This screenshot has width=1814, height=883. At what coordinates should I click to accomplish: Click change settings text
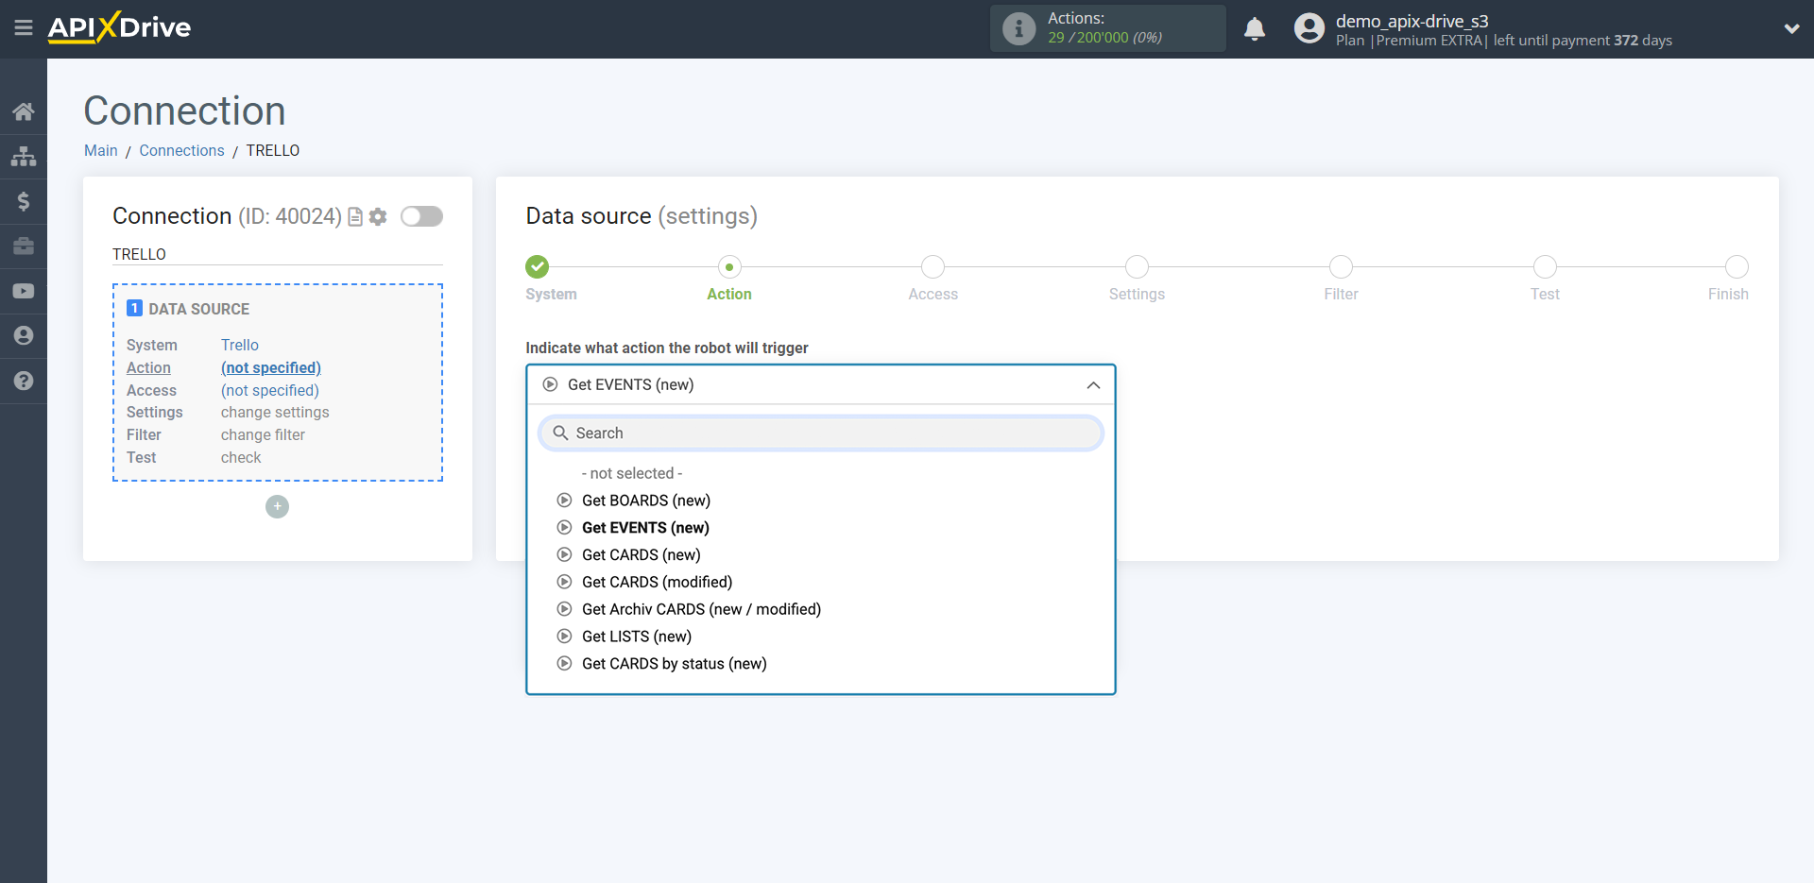[x=275, y=413]
